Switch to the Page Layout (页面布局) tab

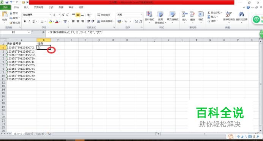click(39, 7)
